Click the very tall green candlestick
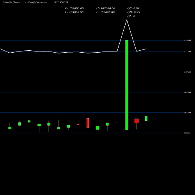This screenshot has width=195, height=195. 127,85
